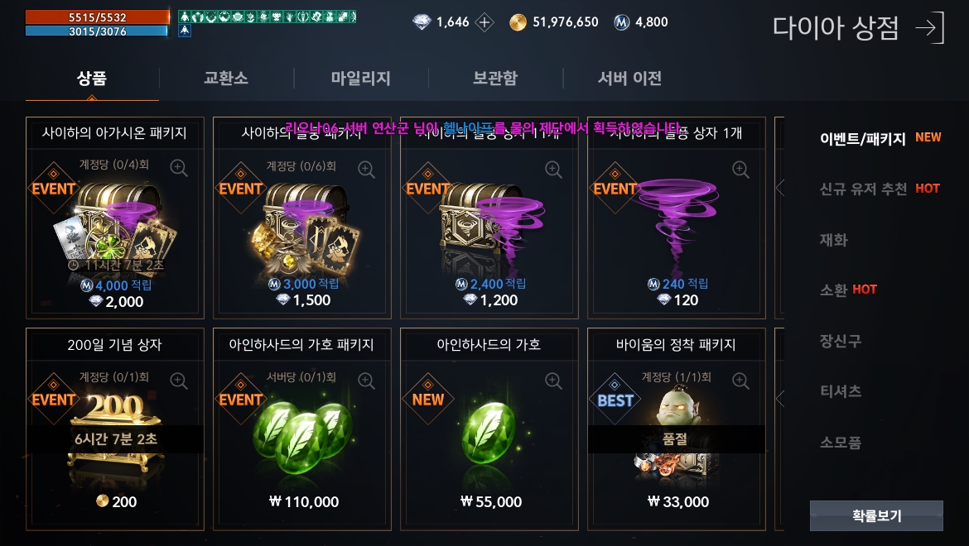
Task: Select the 보관함 tab
Action: [495, 79]
